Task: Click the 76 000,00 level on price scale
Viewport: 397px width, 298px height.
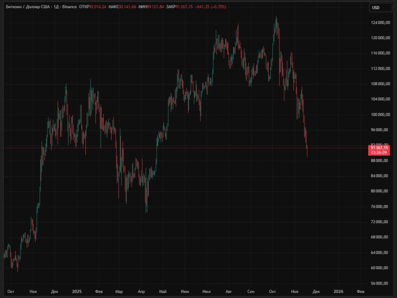Action: pos(380,207)
